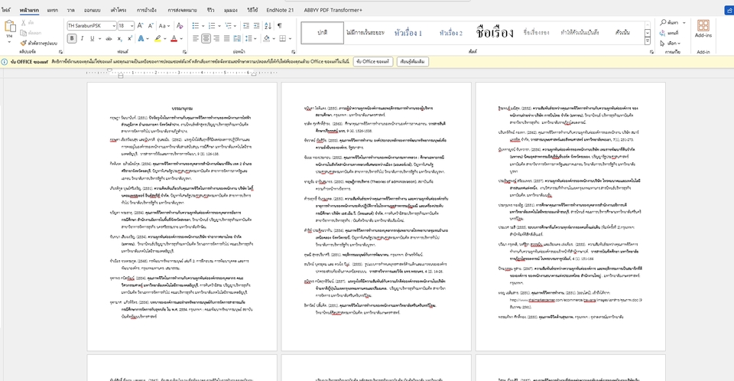734x381 pixels.
Task: Open the TH SarabunPSK font name dropdown
Action: pyautogui.click(x=114, y=26)
